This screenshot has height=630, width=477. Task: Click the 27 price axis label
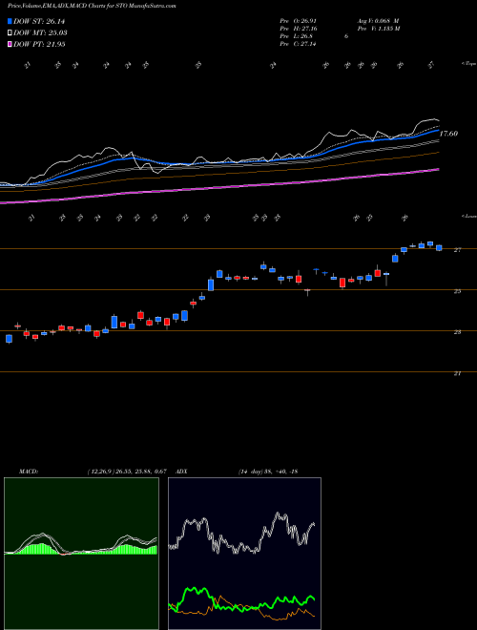457,250
